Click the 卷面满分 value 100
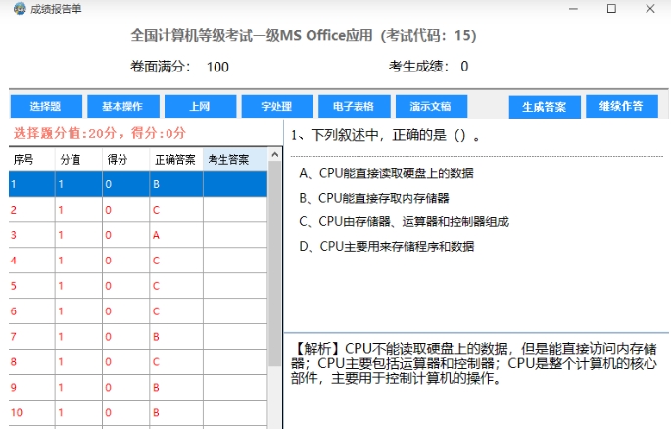This screenshot has width=671, height=429. click(217, 68)
